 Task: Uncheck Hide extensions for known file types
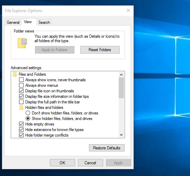tap(21, 130)
